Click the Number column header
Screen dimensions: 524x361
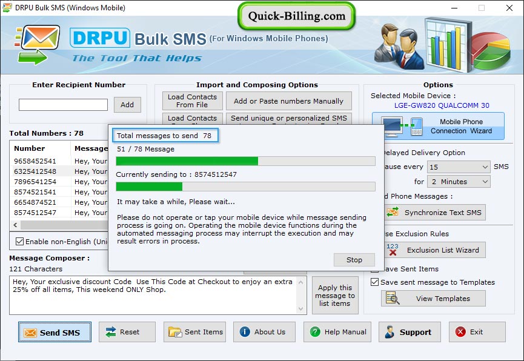pyautogui.click(x=40, y=148)
